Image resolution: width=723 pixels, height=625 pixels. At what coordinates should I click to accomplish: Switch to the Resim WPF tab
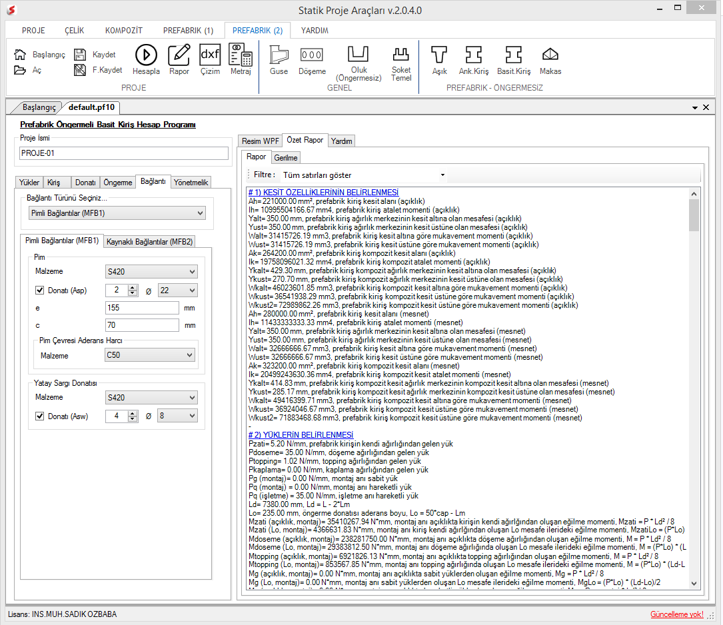[x=260, y=141]
